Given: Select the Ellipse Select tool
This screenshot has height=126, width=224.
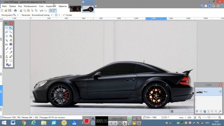Looking at the screenshot, I should (x=7, y=36).
